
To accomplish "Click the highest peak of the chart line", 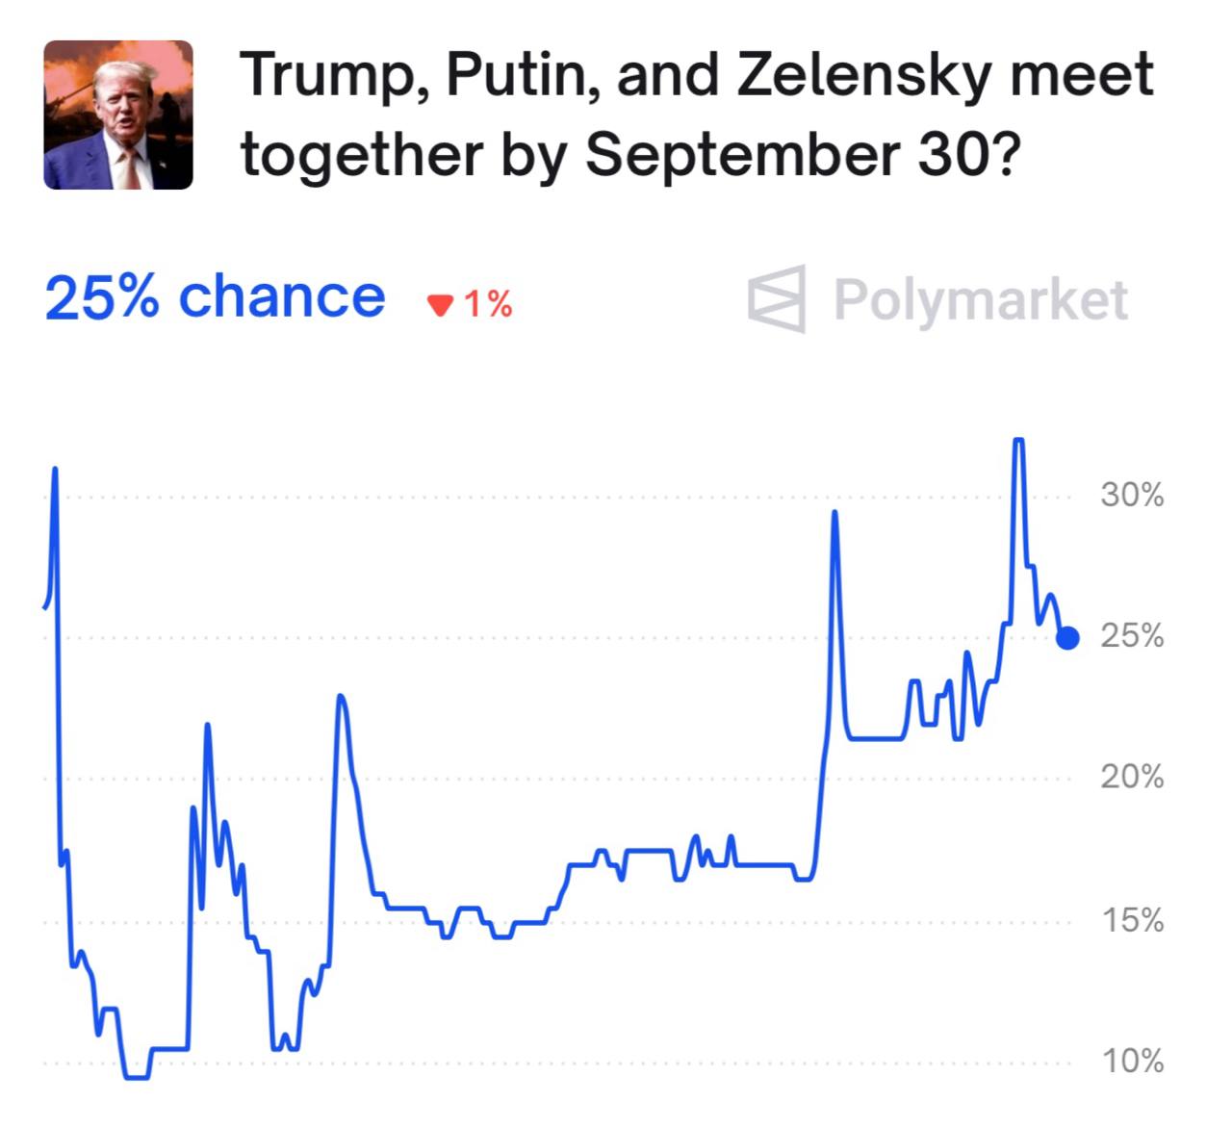I will pos(1018,440).
